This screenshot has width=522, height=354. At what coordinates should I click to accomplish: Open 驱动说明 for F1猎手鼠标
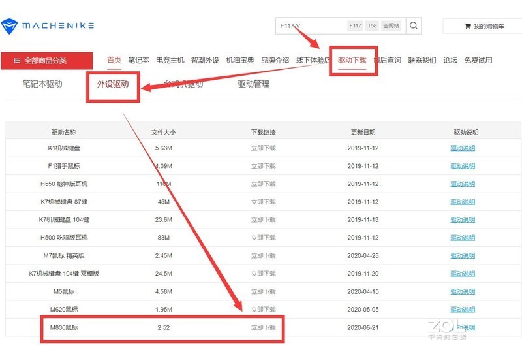click(463, 166)
